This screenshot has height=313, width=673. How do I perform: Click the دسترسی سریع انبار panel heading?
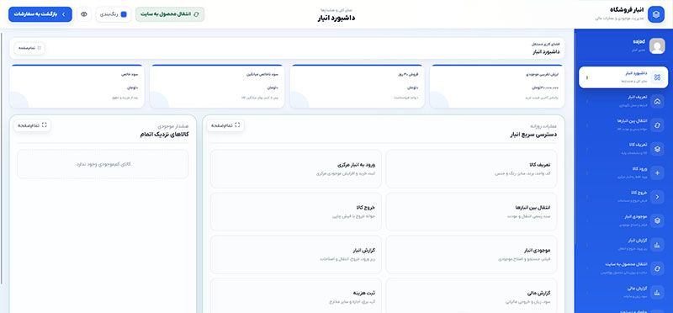point(533,135)
